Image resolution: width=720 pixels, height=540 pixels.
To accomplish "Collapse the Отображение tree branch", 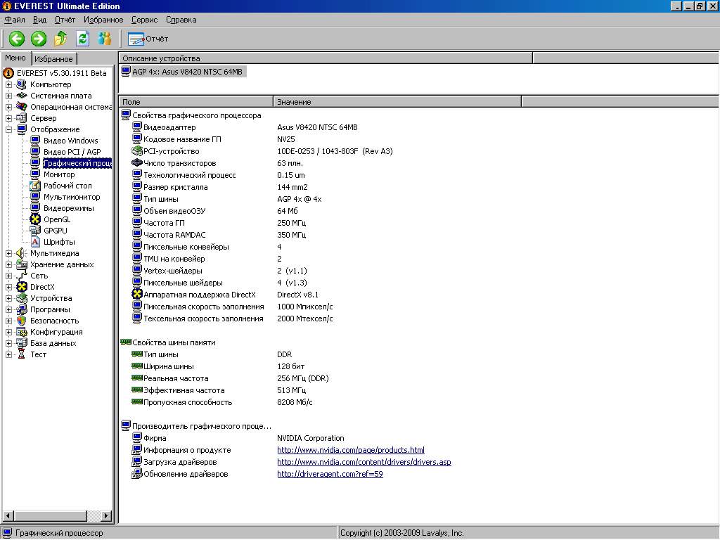I will (x=9, y=129).
